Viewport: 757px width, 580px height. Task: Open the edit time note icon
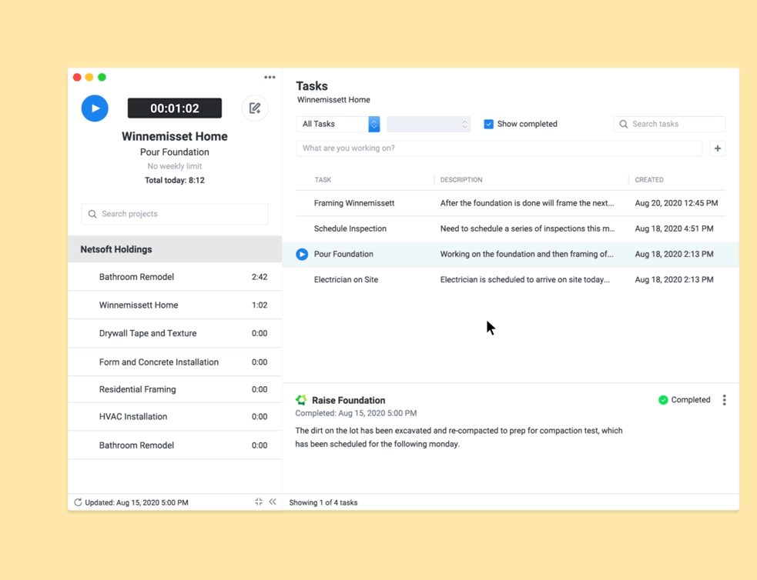click(255, 108)
